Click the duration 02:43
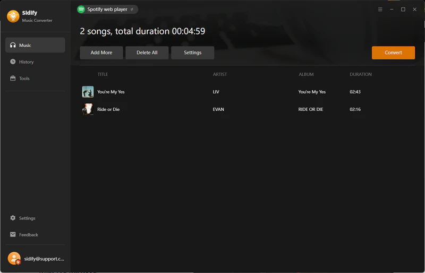 pyautogui.click(x=355, y=92)
